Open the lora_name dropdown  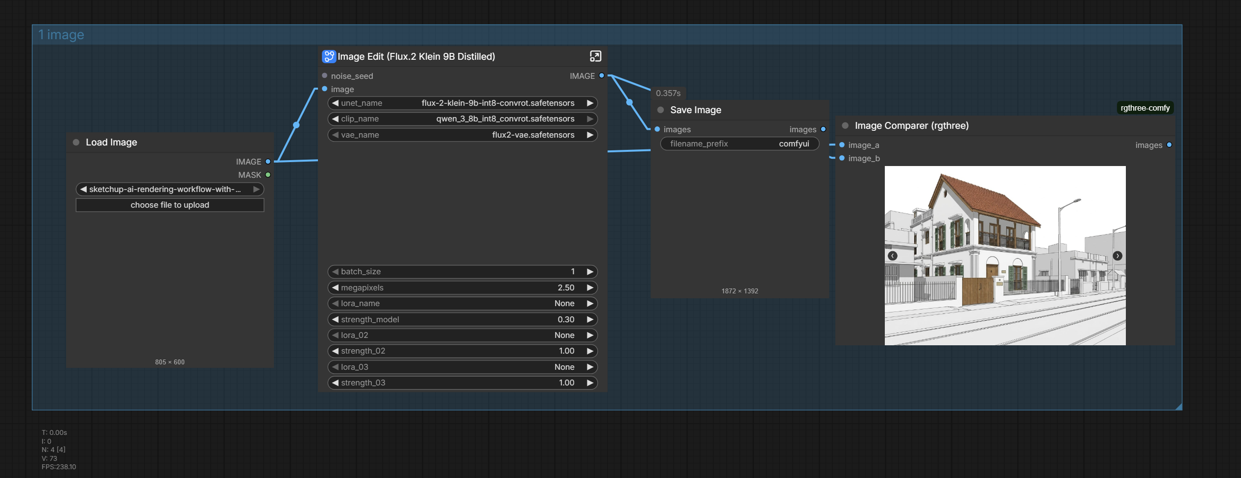tap(462, 304)
